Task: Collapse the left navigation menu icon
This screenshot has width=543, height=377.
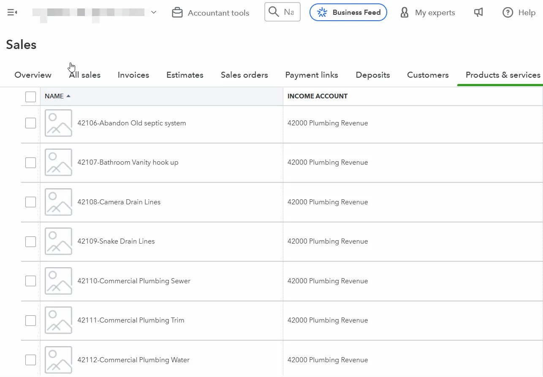Action: (12, 13)
